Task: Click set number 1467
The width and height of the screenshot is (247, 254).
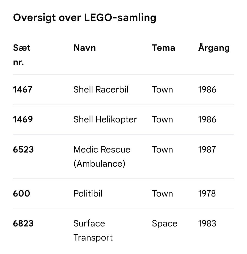Action: pyautogui.click(x=23, y=90)
